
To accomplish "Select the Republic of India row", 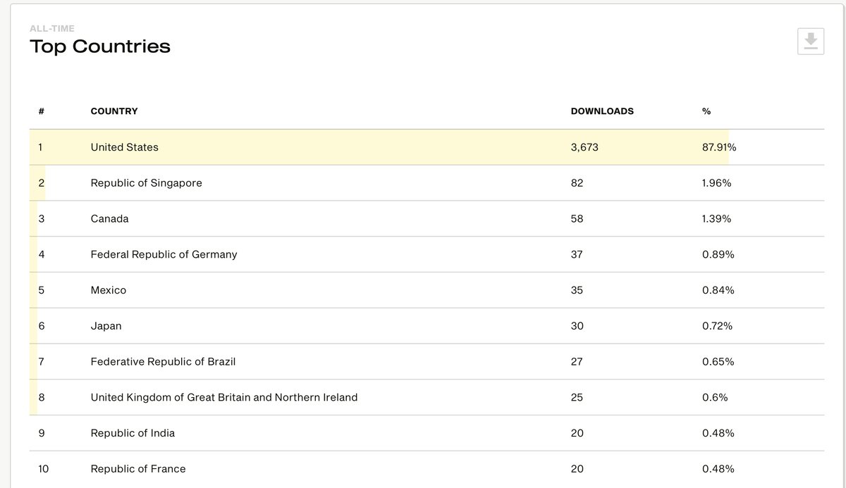I will [427, 433].
